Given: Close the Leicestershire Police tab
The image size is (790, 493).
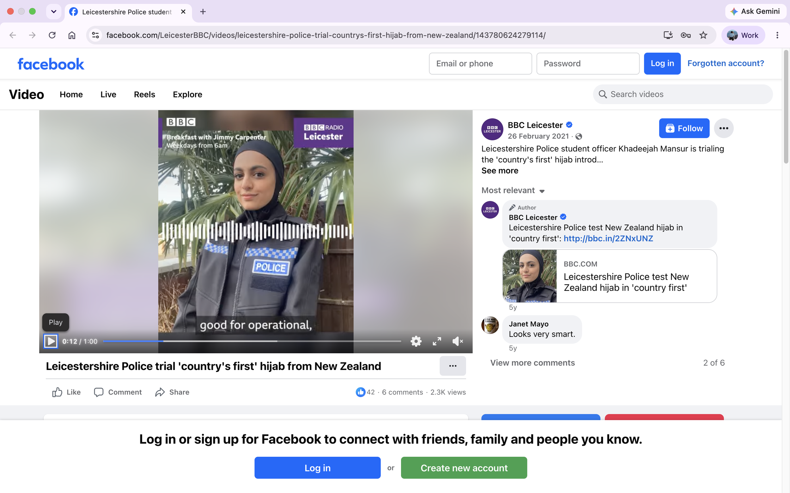Looking at the screenshot, I should pos(183,12).
